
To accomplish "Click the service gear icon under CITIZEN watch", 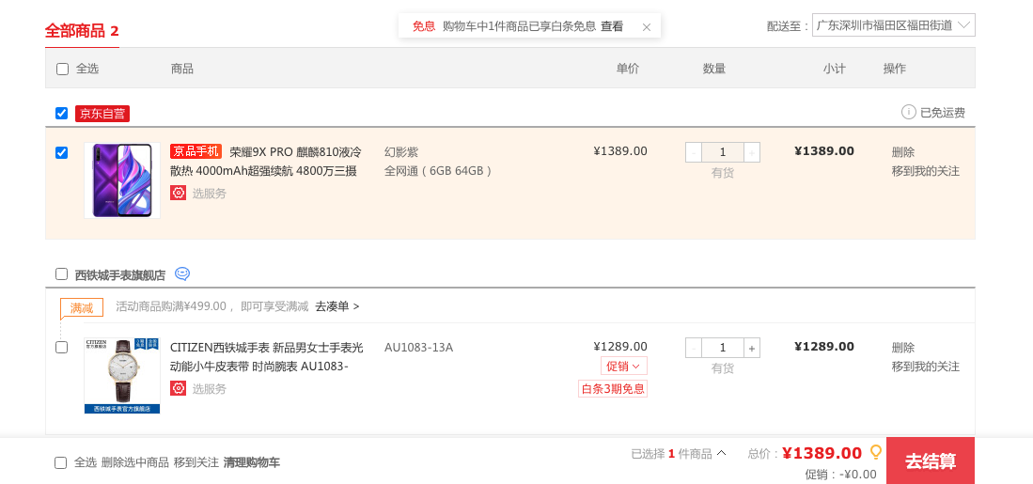I will pyautogui.click(x=178, y=388).
